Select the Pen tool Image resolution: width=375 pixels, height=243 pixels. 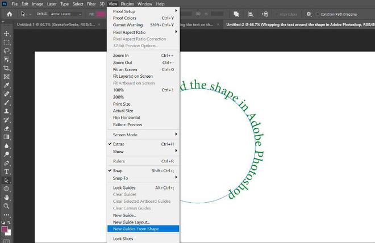(x=6, y=163)
